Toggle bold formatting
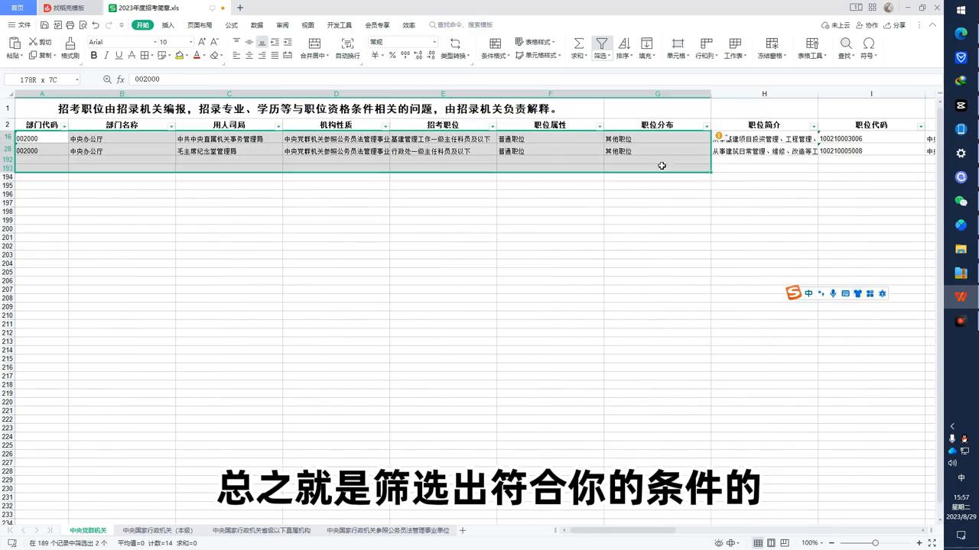The width and height of the screenshot is (979, 550). pos(93,55)
